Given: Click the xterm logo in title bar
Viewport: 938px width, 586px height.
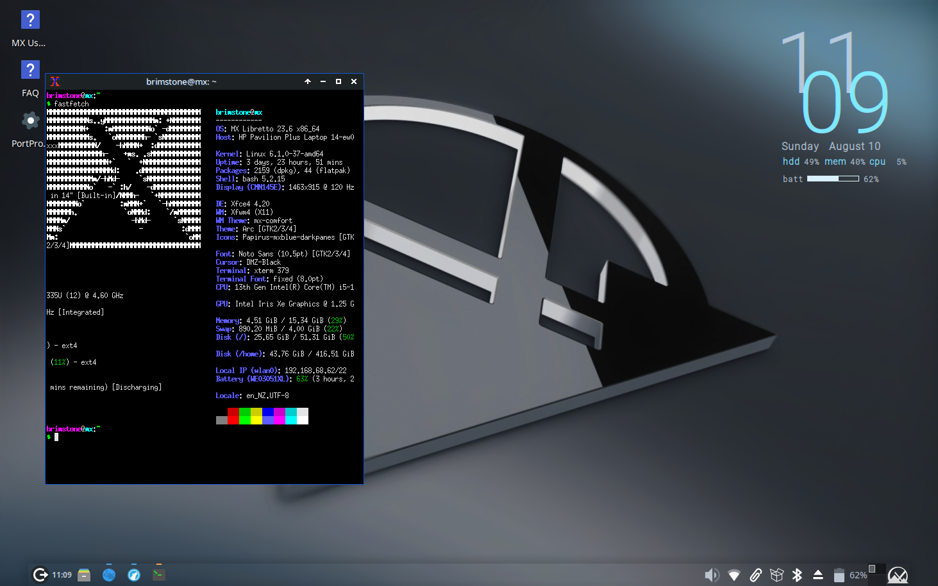Looking at the screenshot, I should pyautogui.click(x=55, y=81).
